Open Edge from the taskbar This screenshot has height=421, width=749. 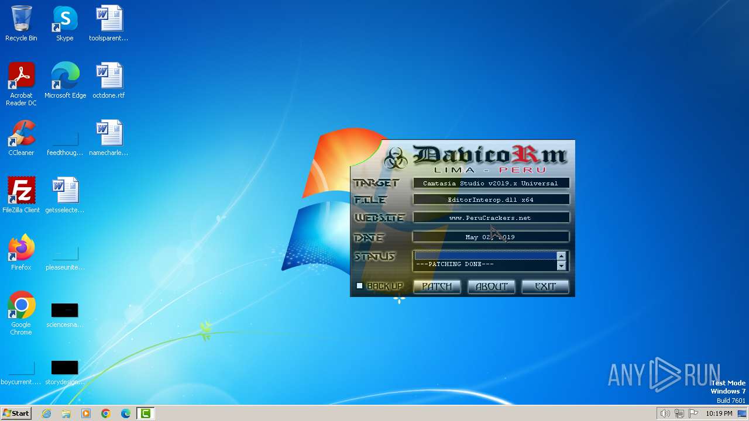click(x=126, y=413)
